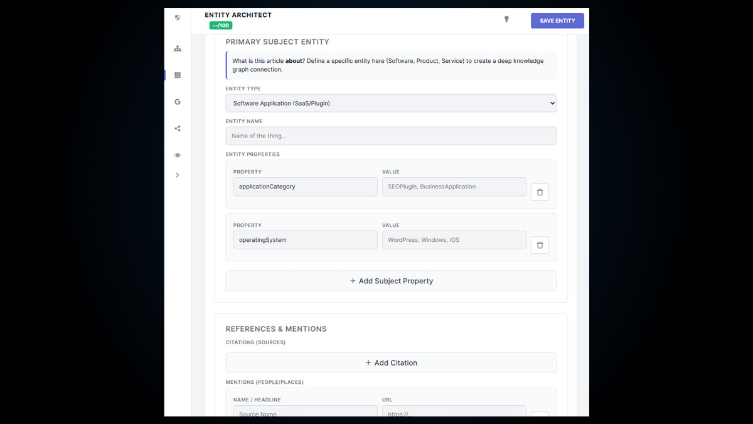
Task: Click Add Subject Property
Action: pyautogui.click(x=390, y=281)
